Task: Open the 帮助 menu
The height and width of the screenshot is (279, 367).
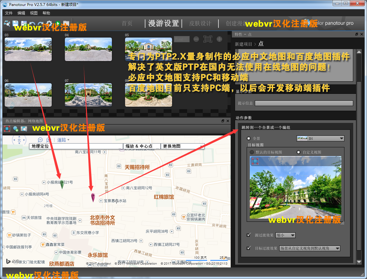Action: [x=46, y=13]
